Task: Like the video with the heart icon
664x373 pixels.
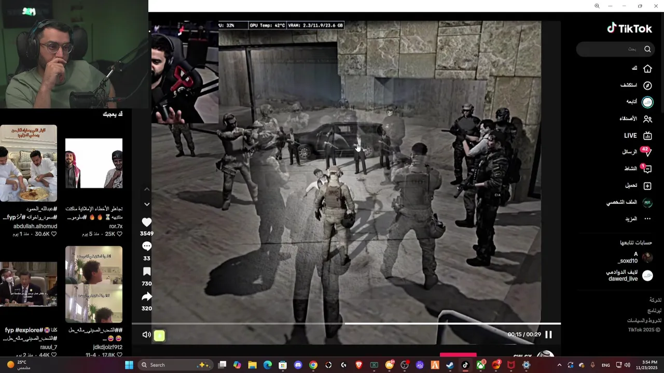Action: pos(147,222)
